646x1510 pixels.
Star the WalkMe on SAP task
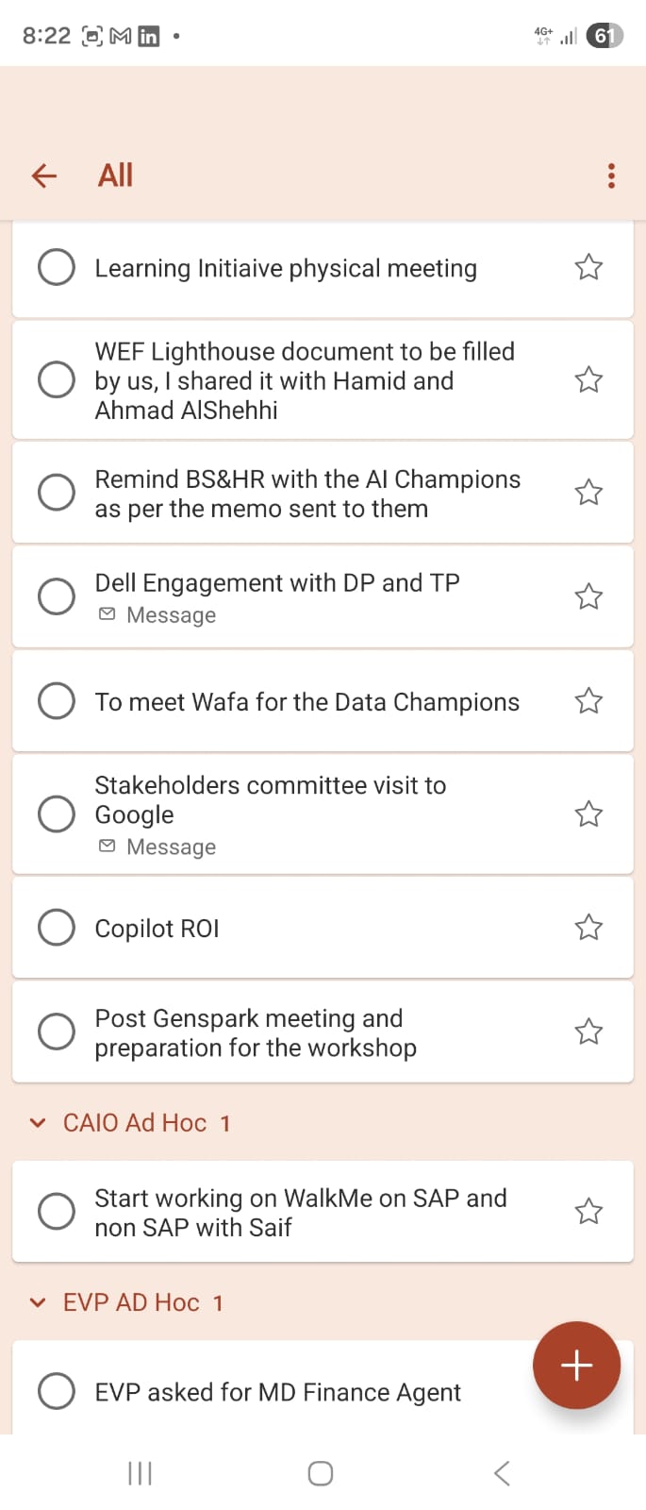[x=588, y=1211]
